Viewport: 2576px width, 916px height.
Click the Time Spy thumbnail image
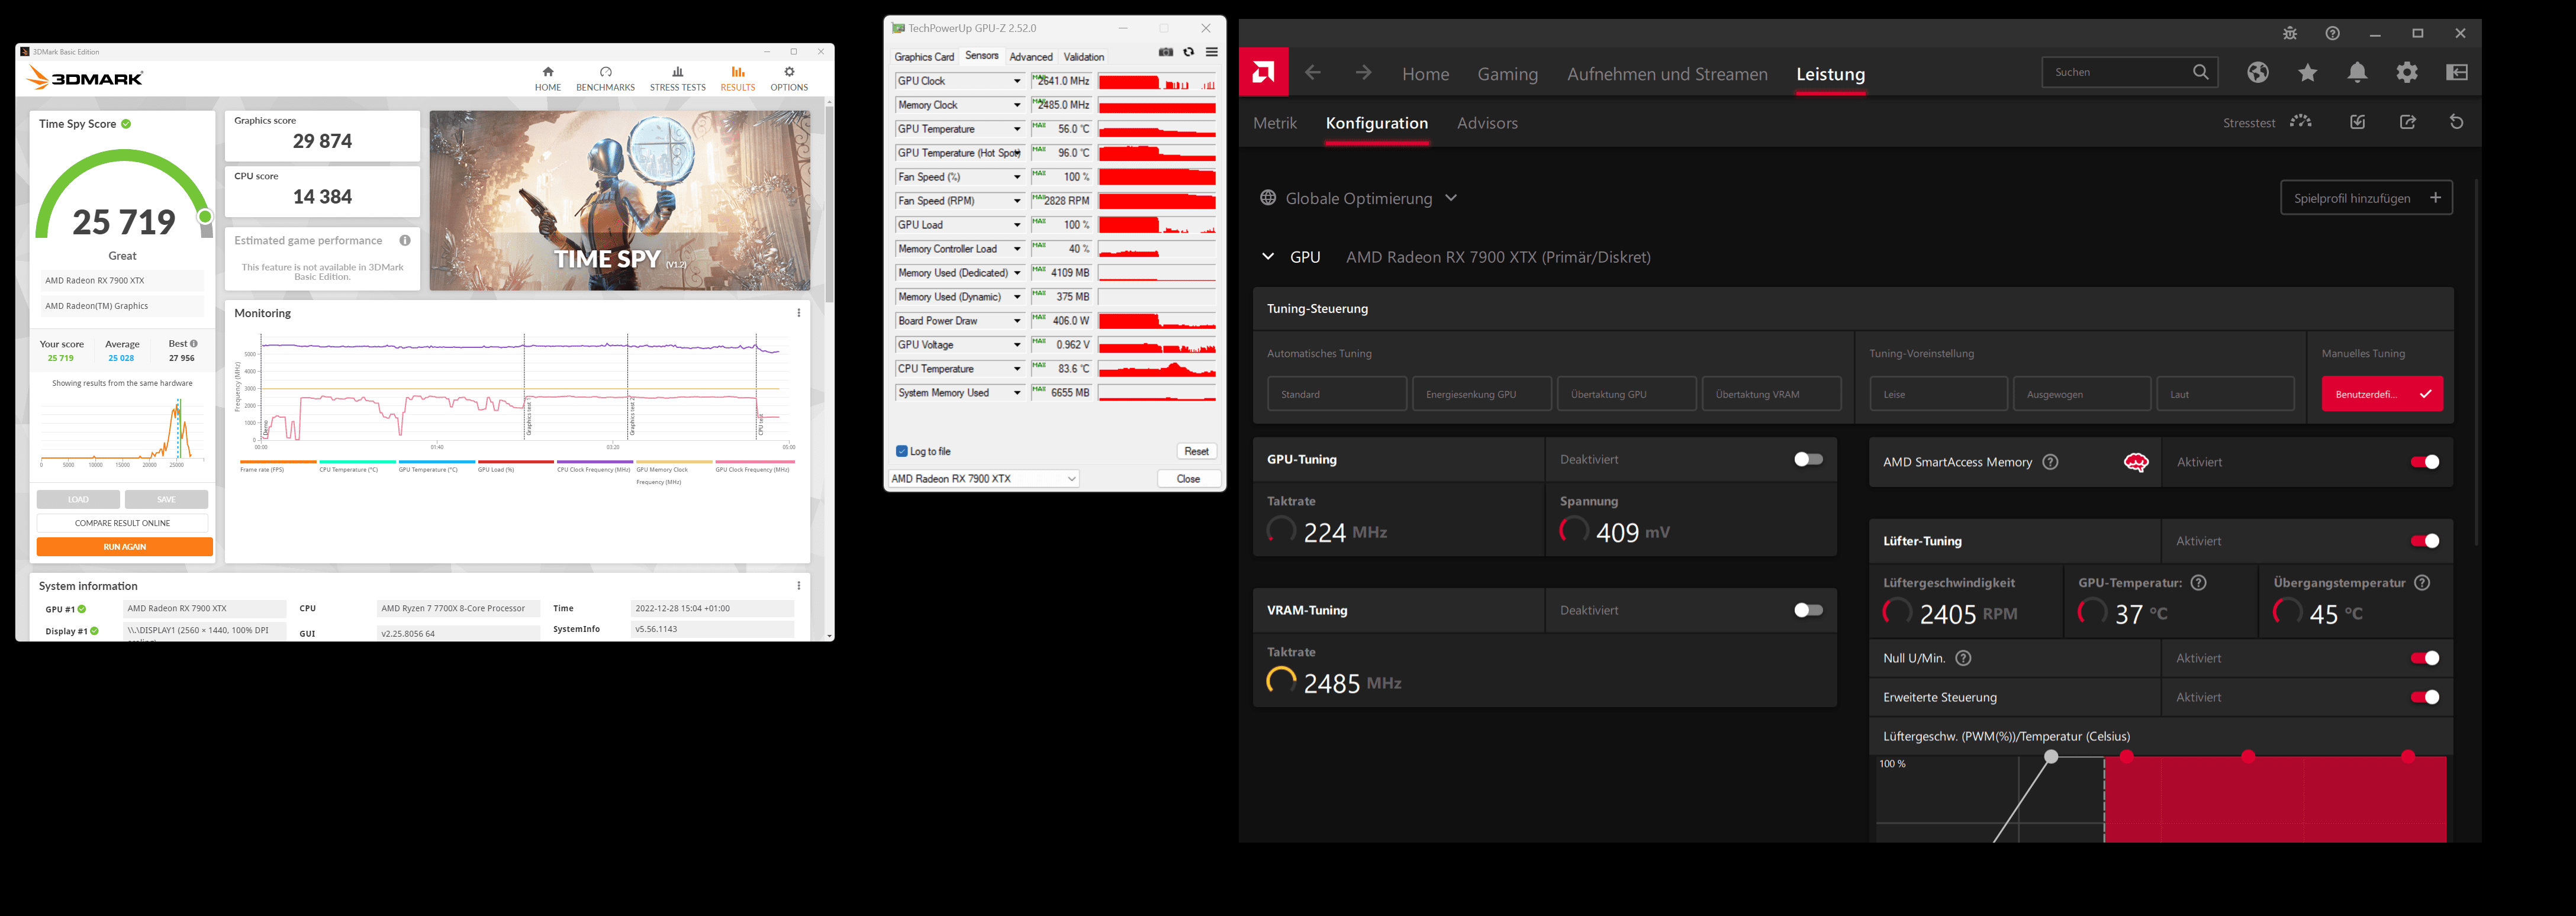[x=620, y=201]
